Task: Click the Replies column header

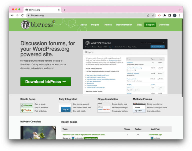Action: coord(138,129)
